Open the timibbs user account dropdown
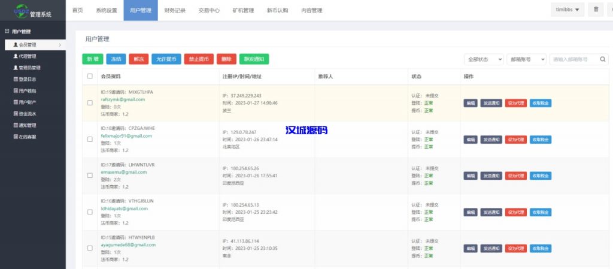 (x=568, y=10)
